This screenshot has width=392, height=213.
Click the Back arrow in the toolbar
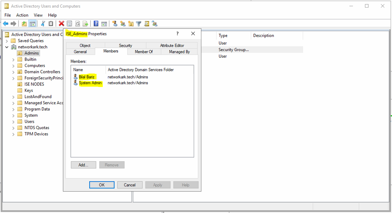[5, 24]
